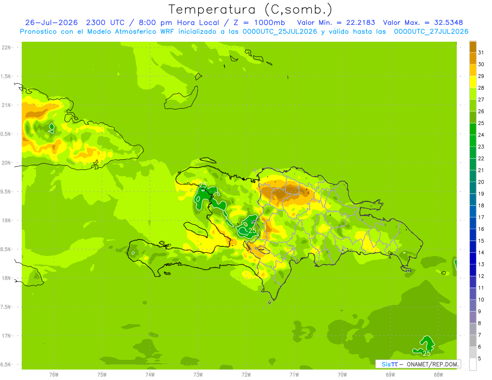Pick the blue legend band between 15 and 16

[473, 235]
